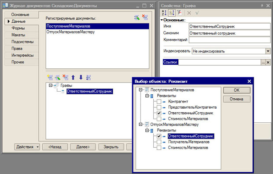The image size is (273, 174).
Task: Check the Контрагент attribute checkbox
Action: coord(159,102)
